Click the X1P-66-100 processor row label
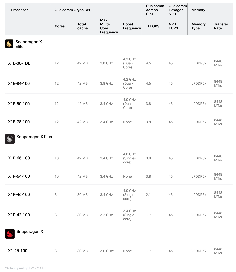236x272 pixels. pos(19,158)
